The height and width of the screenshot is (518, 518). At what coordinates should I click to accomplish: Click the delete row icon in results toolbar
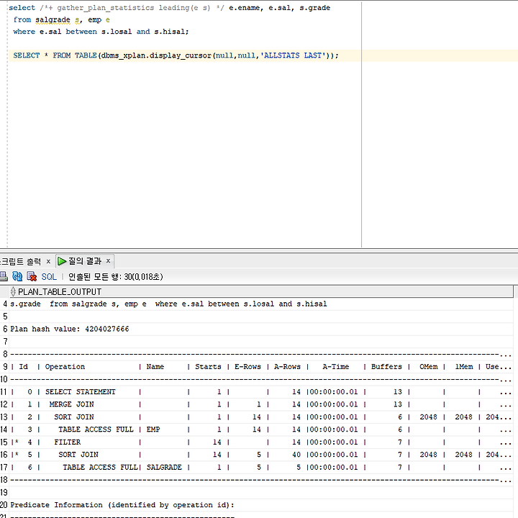tap(32, 276)
